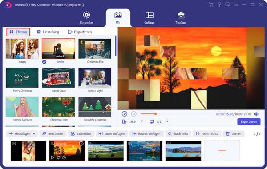Play the MV preview

(125, 114)
